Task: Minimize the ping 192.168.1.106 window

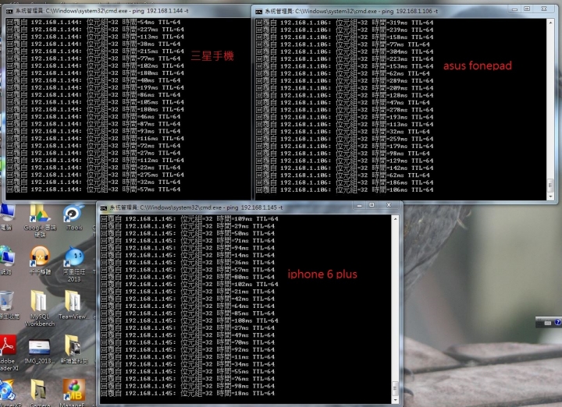Action: [x=515, y=9]
